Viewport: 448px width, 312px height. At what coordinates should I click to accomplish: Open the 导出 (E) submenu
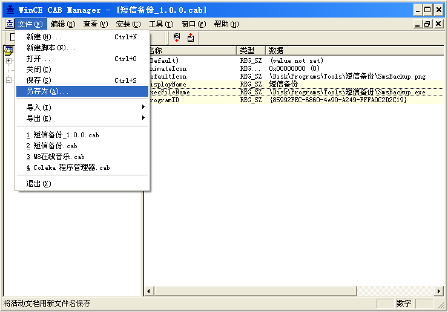[82, 118]
